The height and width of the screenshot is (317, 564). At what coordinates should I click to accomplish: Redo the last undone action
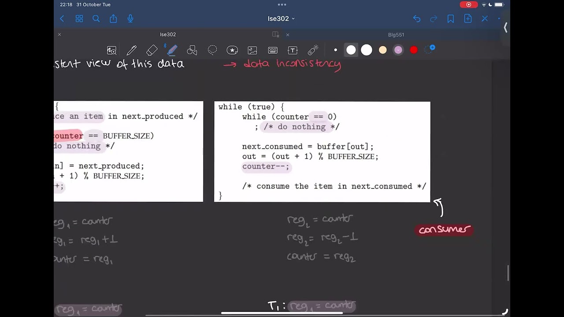(434, 18)
